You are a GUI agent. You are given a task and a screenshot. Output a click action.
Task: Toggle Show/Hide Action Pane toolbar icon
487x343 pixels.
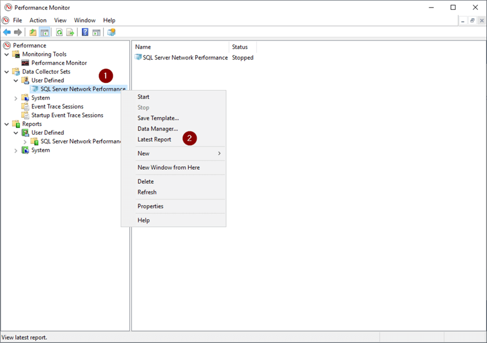[96, 32]
